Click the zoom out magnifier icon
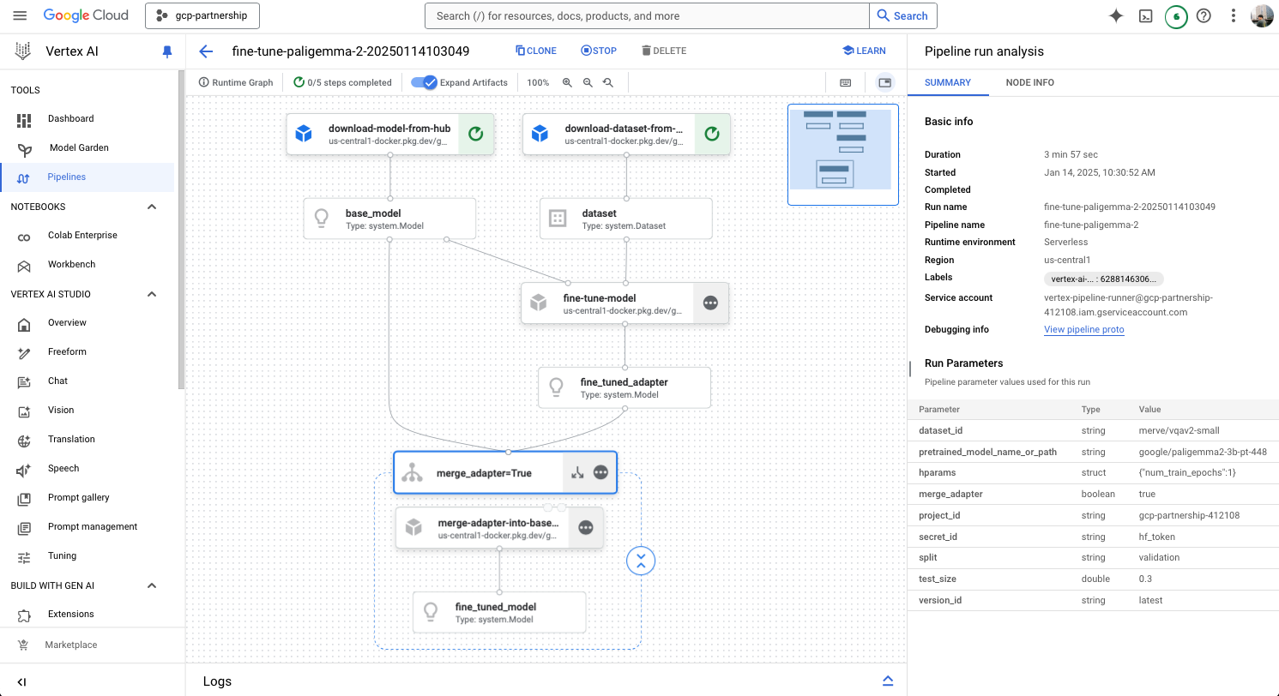This screenshot has width=1279, height=696. 588,82
